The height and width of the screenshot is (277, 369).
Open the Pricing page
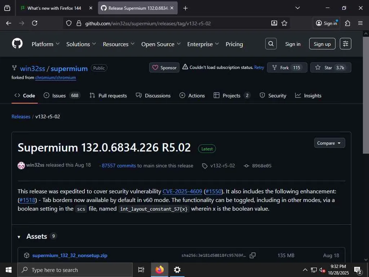[x=234, y=44]
